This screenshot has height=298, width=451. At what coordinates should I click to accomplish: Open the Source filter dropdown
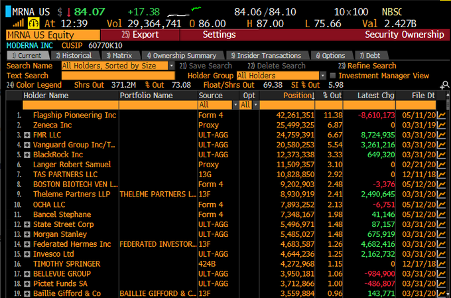click(235, 105)
